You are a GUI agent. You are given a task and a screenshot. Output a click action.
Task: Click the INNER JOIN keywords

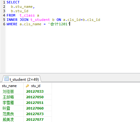coord(17,20)
